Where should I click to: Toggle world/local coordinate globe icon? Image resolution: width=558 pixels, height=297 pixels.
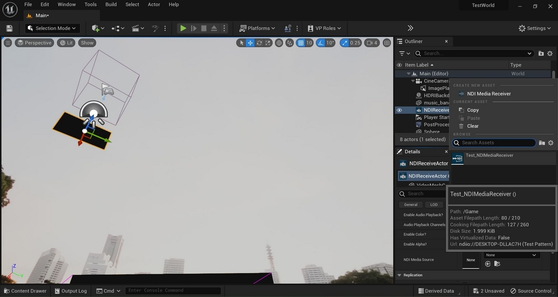279,43
